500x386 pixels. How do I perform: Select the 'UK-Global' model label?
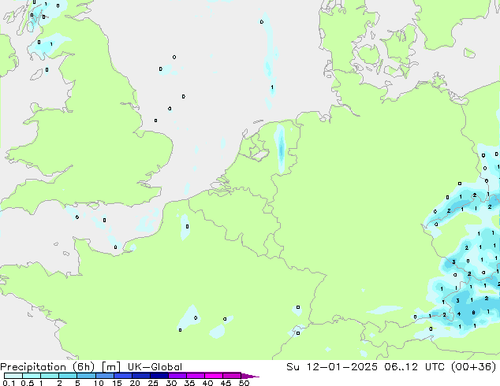155,367
